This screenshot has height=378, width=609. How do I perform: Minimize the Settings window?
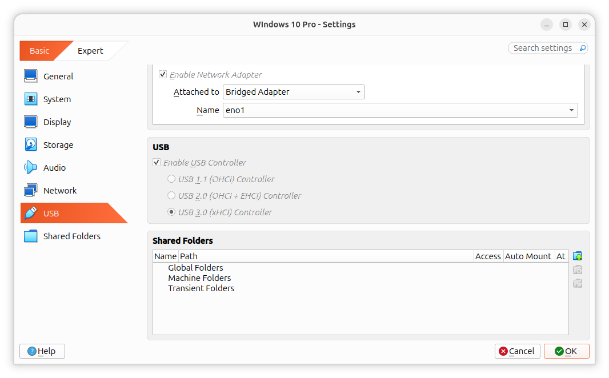pos(547,25)
